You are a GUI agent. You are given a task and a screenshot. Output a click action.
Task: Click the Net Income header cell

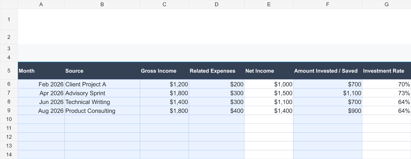pos(269,71)
